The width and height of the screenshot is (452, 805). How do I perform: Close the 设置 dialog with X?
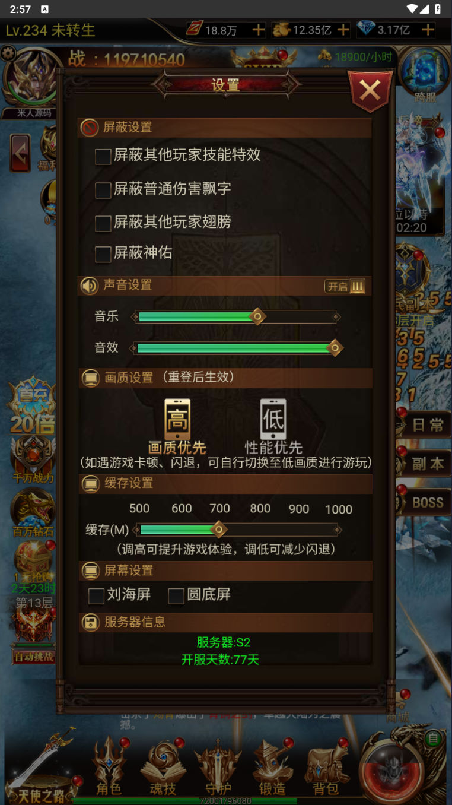coord(370,91)
